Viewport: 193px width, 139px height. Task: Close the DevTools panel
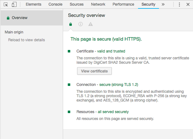click(x=188, y=4)
